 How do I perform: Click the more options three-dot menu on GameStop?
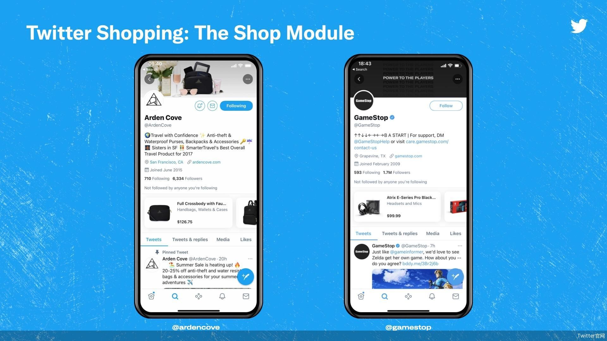(457, 79)
